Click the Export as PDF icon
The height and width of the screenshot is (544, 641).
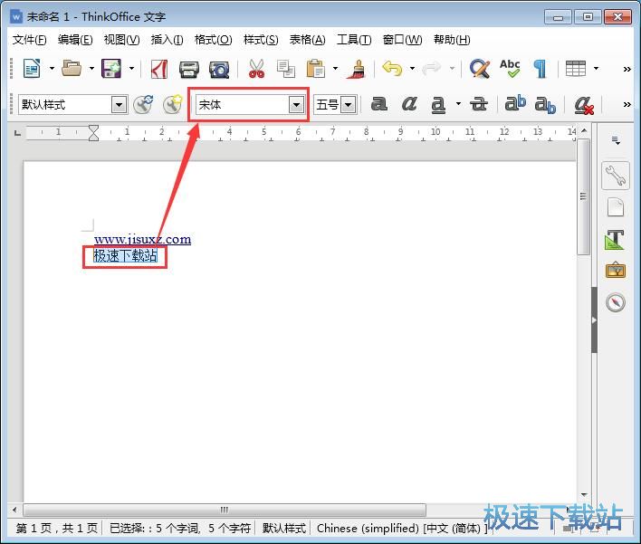(x=159, y=69)
